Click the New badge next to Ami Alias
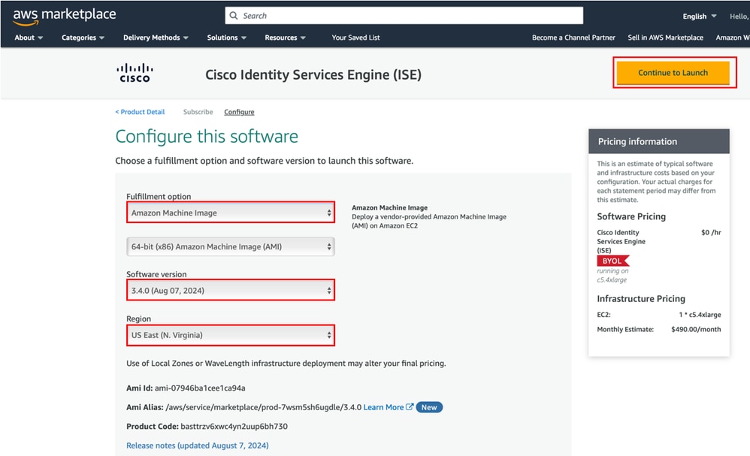 [428, 407]
